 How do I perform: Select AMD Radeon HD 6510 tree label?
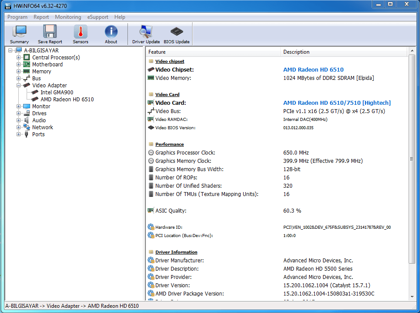click(x=67, y=100)
